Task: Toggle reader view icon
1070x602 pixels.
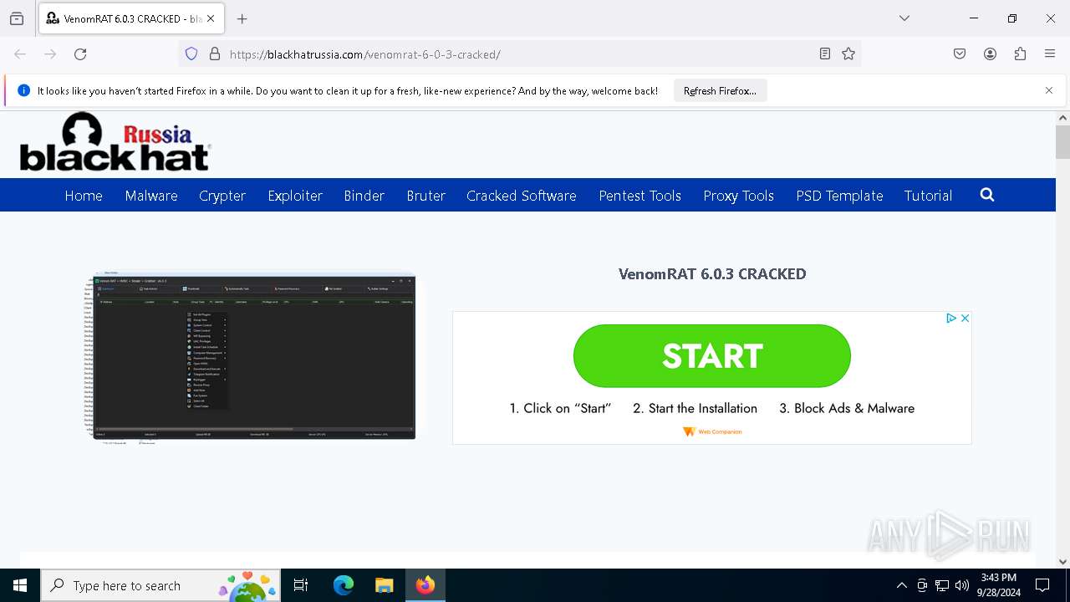Action: [x=825, y=54]
